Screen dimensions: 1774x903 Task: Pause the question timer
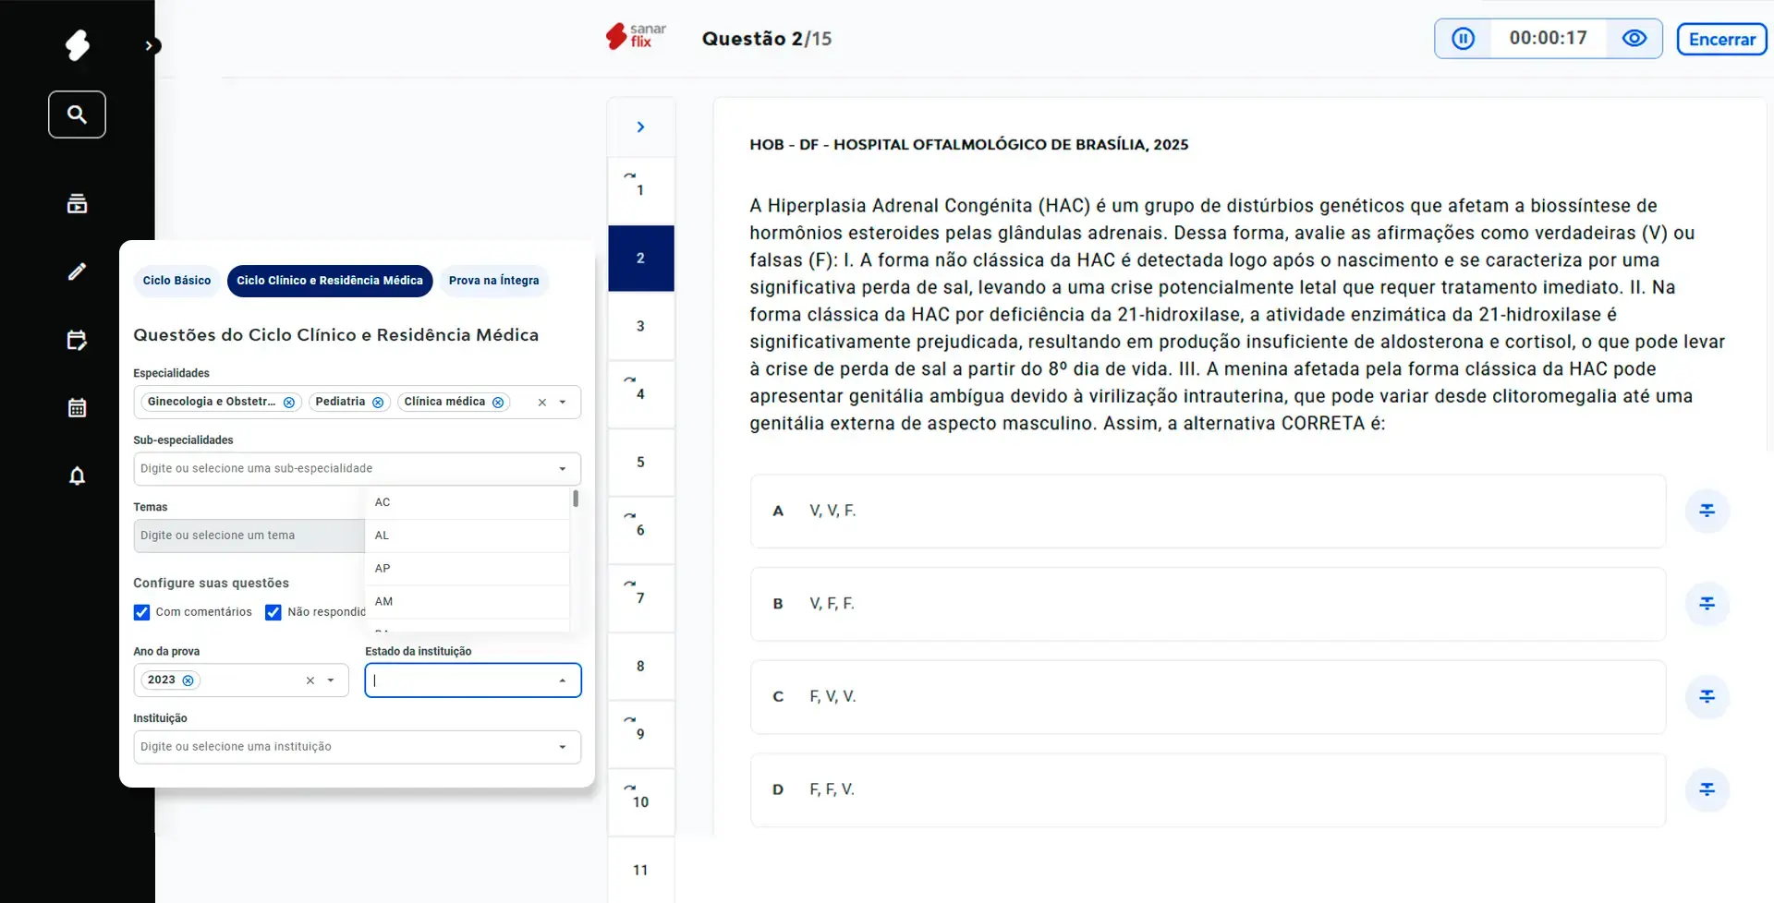1463,39
